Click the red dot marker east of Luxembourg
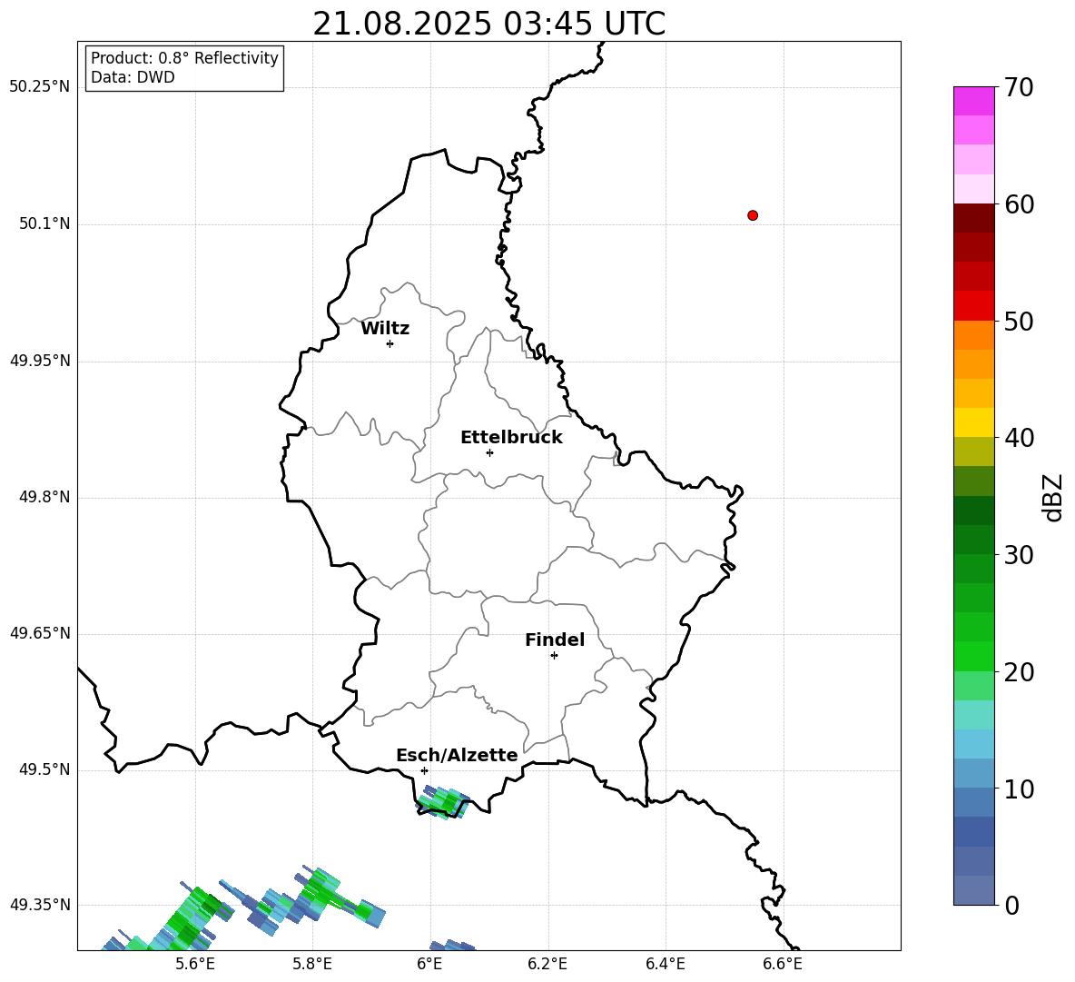1075x982 pixels. pos(753,215)
